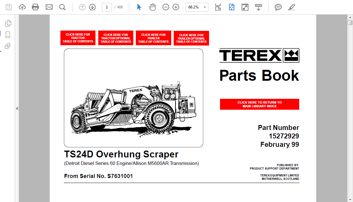Screen dimensions: 353x202
Task: Click 'PUBLISHED BY:' text
Action: [x=288, y=165]
